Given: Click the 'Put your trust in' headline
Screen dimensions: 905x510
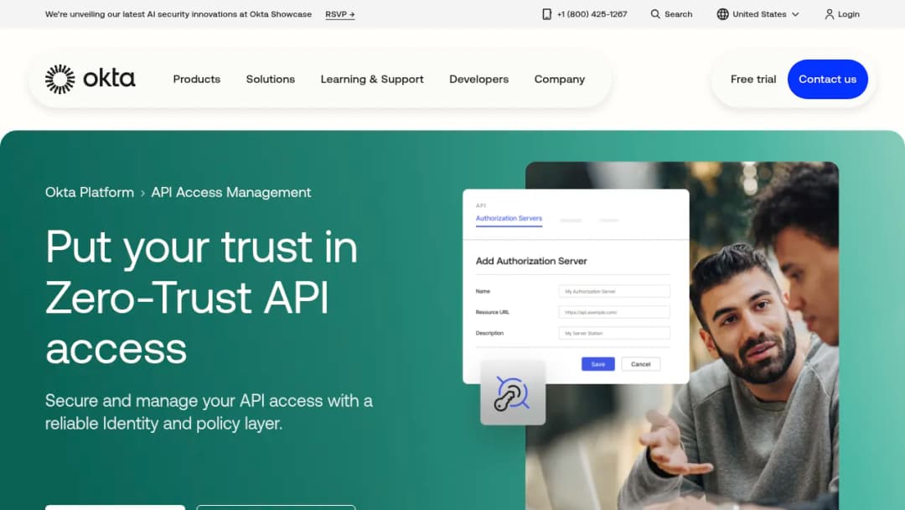Looking at the screenshot, I should coord(201,247).
